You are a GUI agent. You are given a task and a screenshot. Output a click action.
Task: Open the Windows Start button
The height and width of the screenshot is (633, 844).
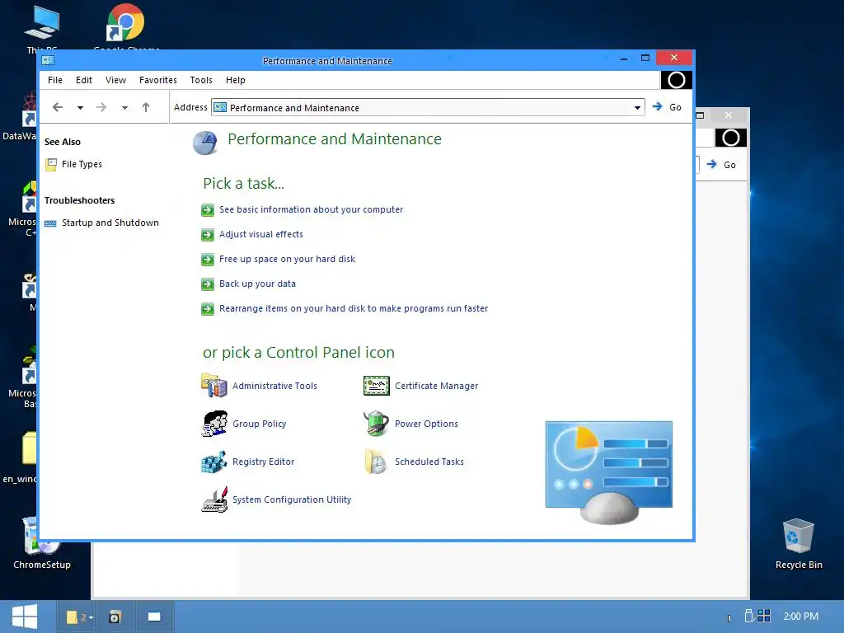click(24, 617)
